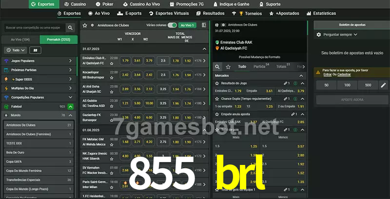
Task: Favorite the Amistosos de Clubes league star
Action: [85, 25]
